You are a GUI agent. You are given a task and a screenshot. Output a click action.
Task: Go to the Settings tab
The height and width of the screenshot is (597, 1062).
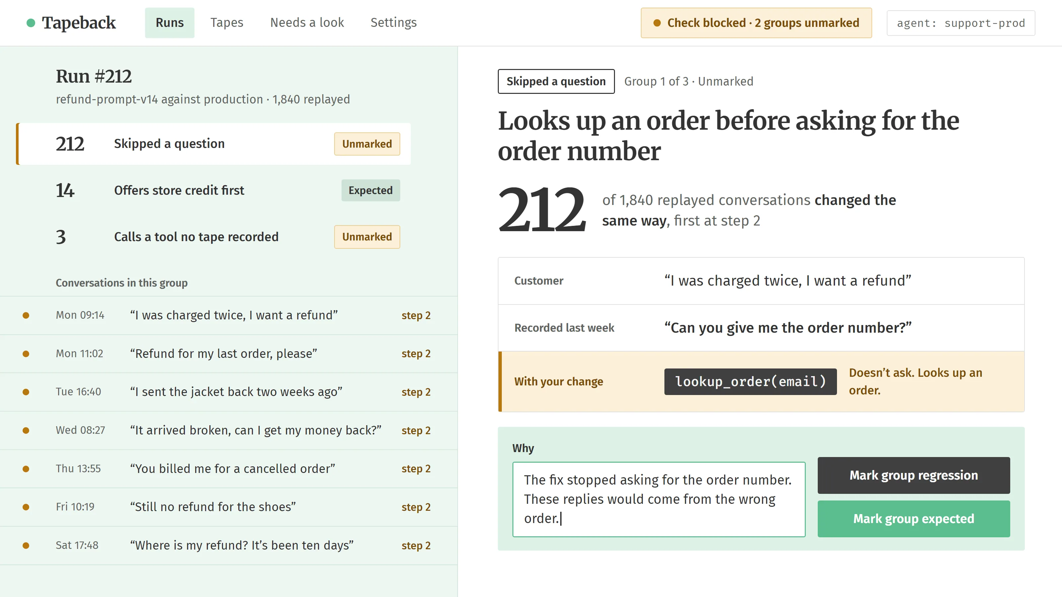(x=394, y=23)
